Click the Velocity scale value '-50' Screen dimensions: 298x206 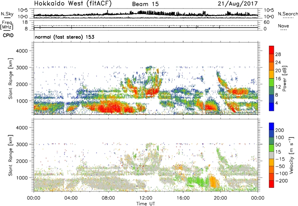(x=280, y=166)
